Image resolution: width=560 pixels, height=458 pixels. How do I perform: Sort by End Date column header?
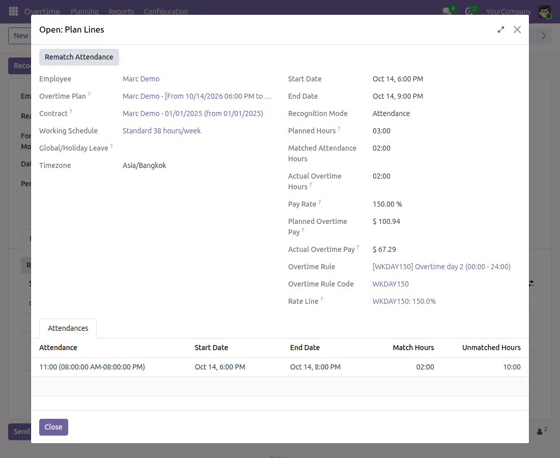(x=304, y=348)
